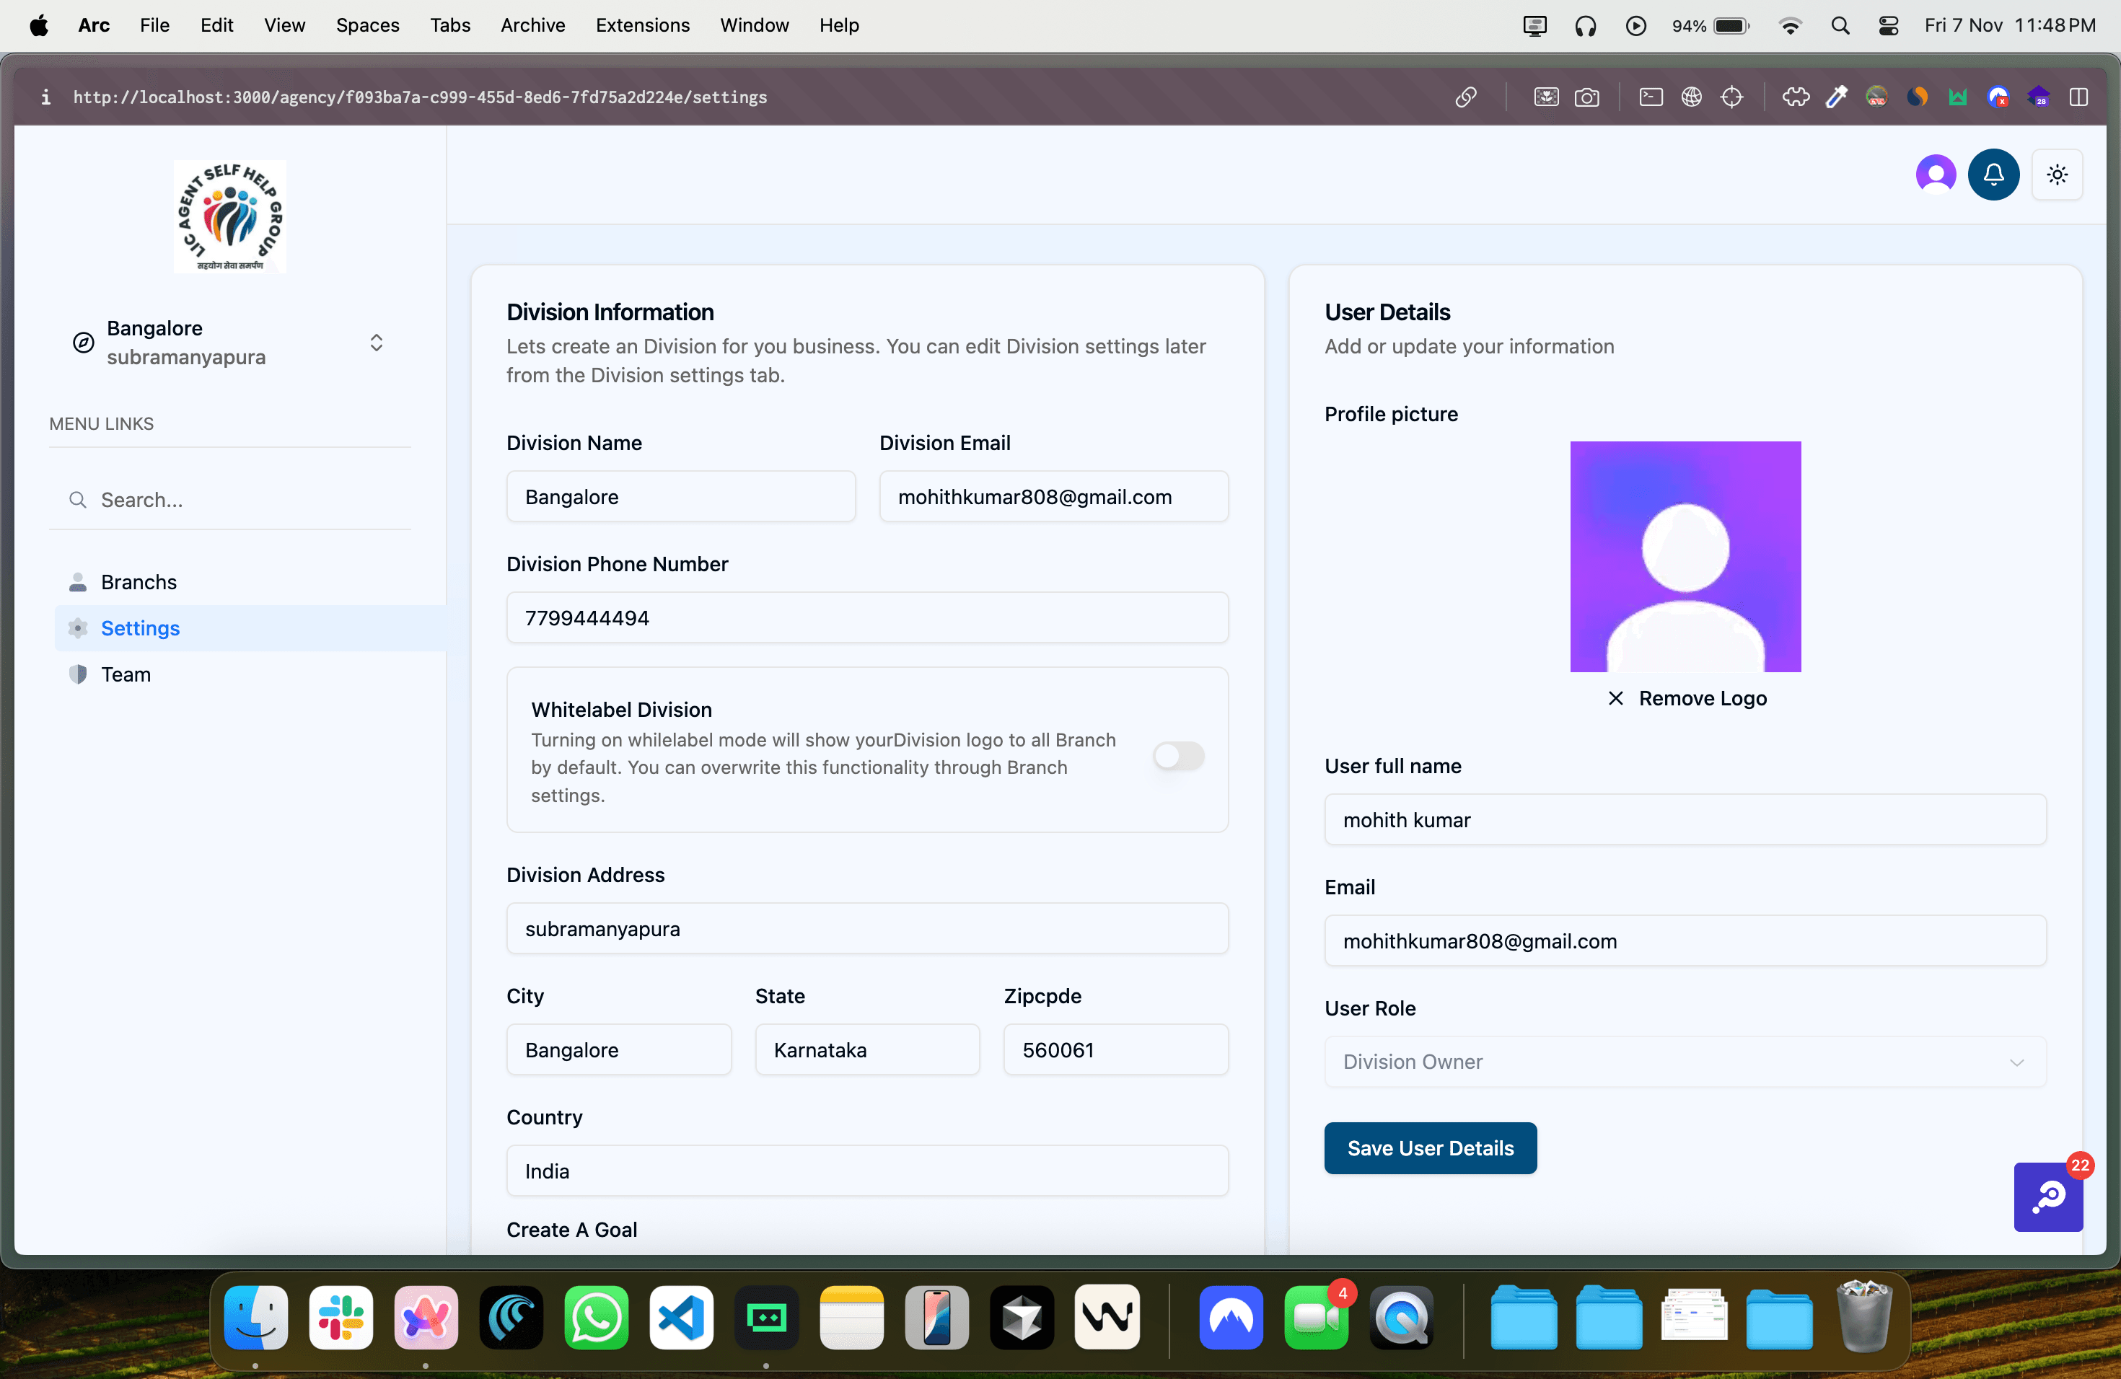The width and height of the screenshot is (2121, 1379).
Task: Open the Spaces menu in menu bar
Action: coord(367,25)
